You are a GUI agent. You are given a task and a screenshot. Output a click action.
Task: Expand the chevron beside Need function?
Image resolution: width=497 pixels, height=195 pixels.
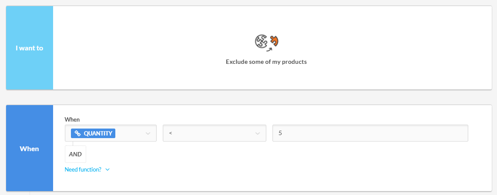click(107, 170)
